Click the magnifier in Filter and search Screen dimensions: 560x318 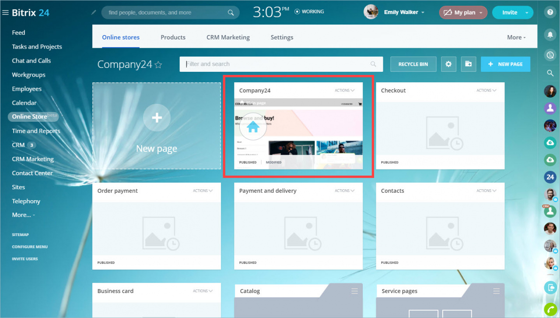point(373,64)
